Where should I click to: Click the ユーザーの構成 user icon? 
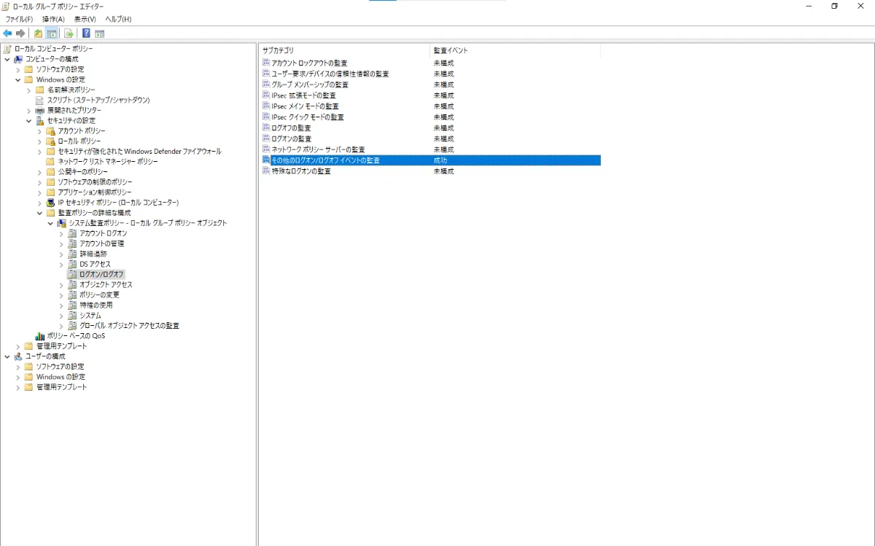click(x=18, y=356)
